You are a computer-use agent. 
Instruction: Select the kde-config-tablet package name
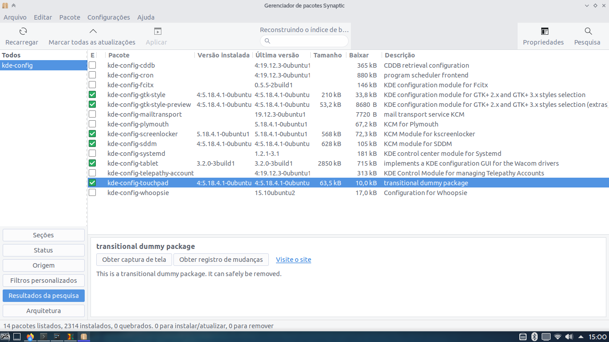click(x=133, y=163)
